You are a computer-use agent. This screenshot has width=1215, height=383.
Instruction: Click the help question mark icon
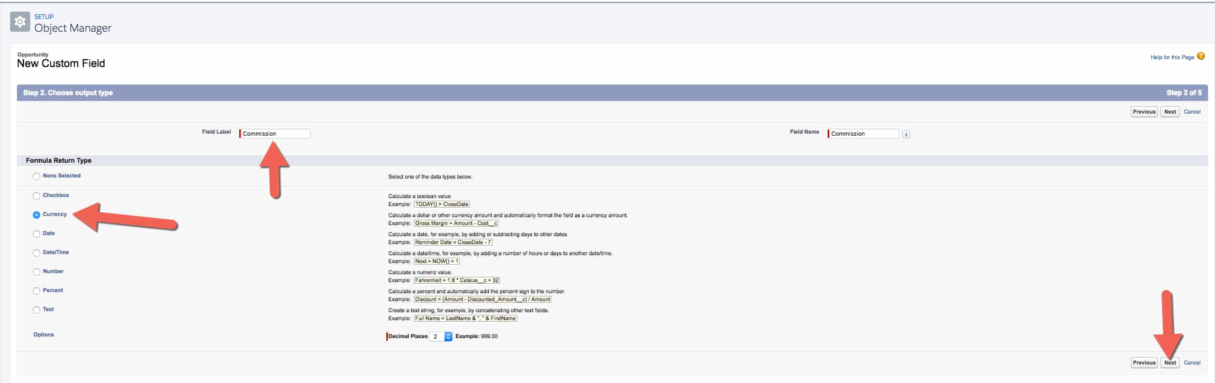coord(1201,57)
